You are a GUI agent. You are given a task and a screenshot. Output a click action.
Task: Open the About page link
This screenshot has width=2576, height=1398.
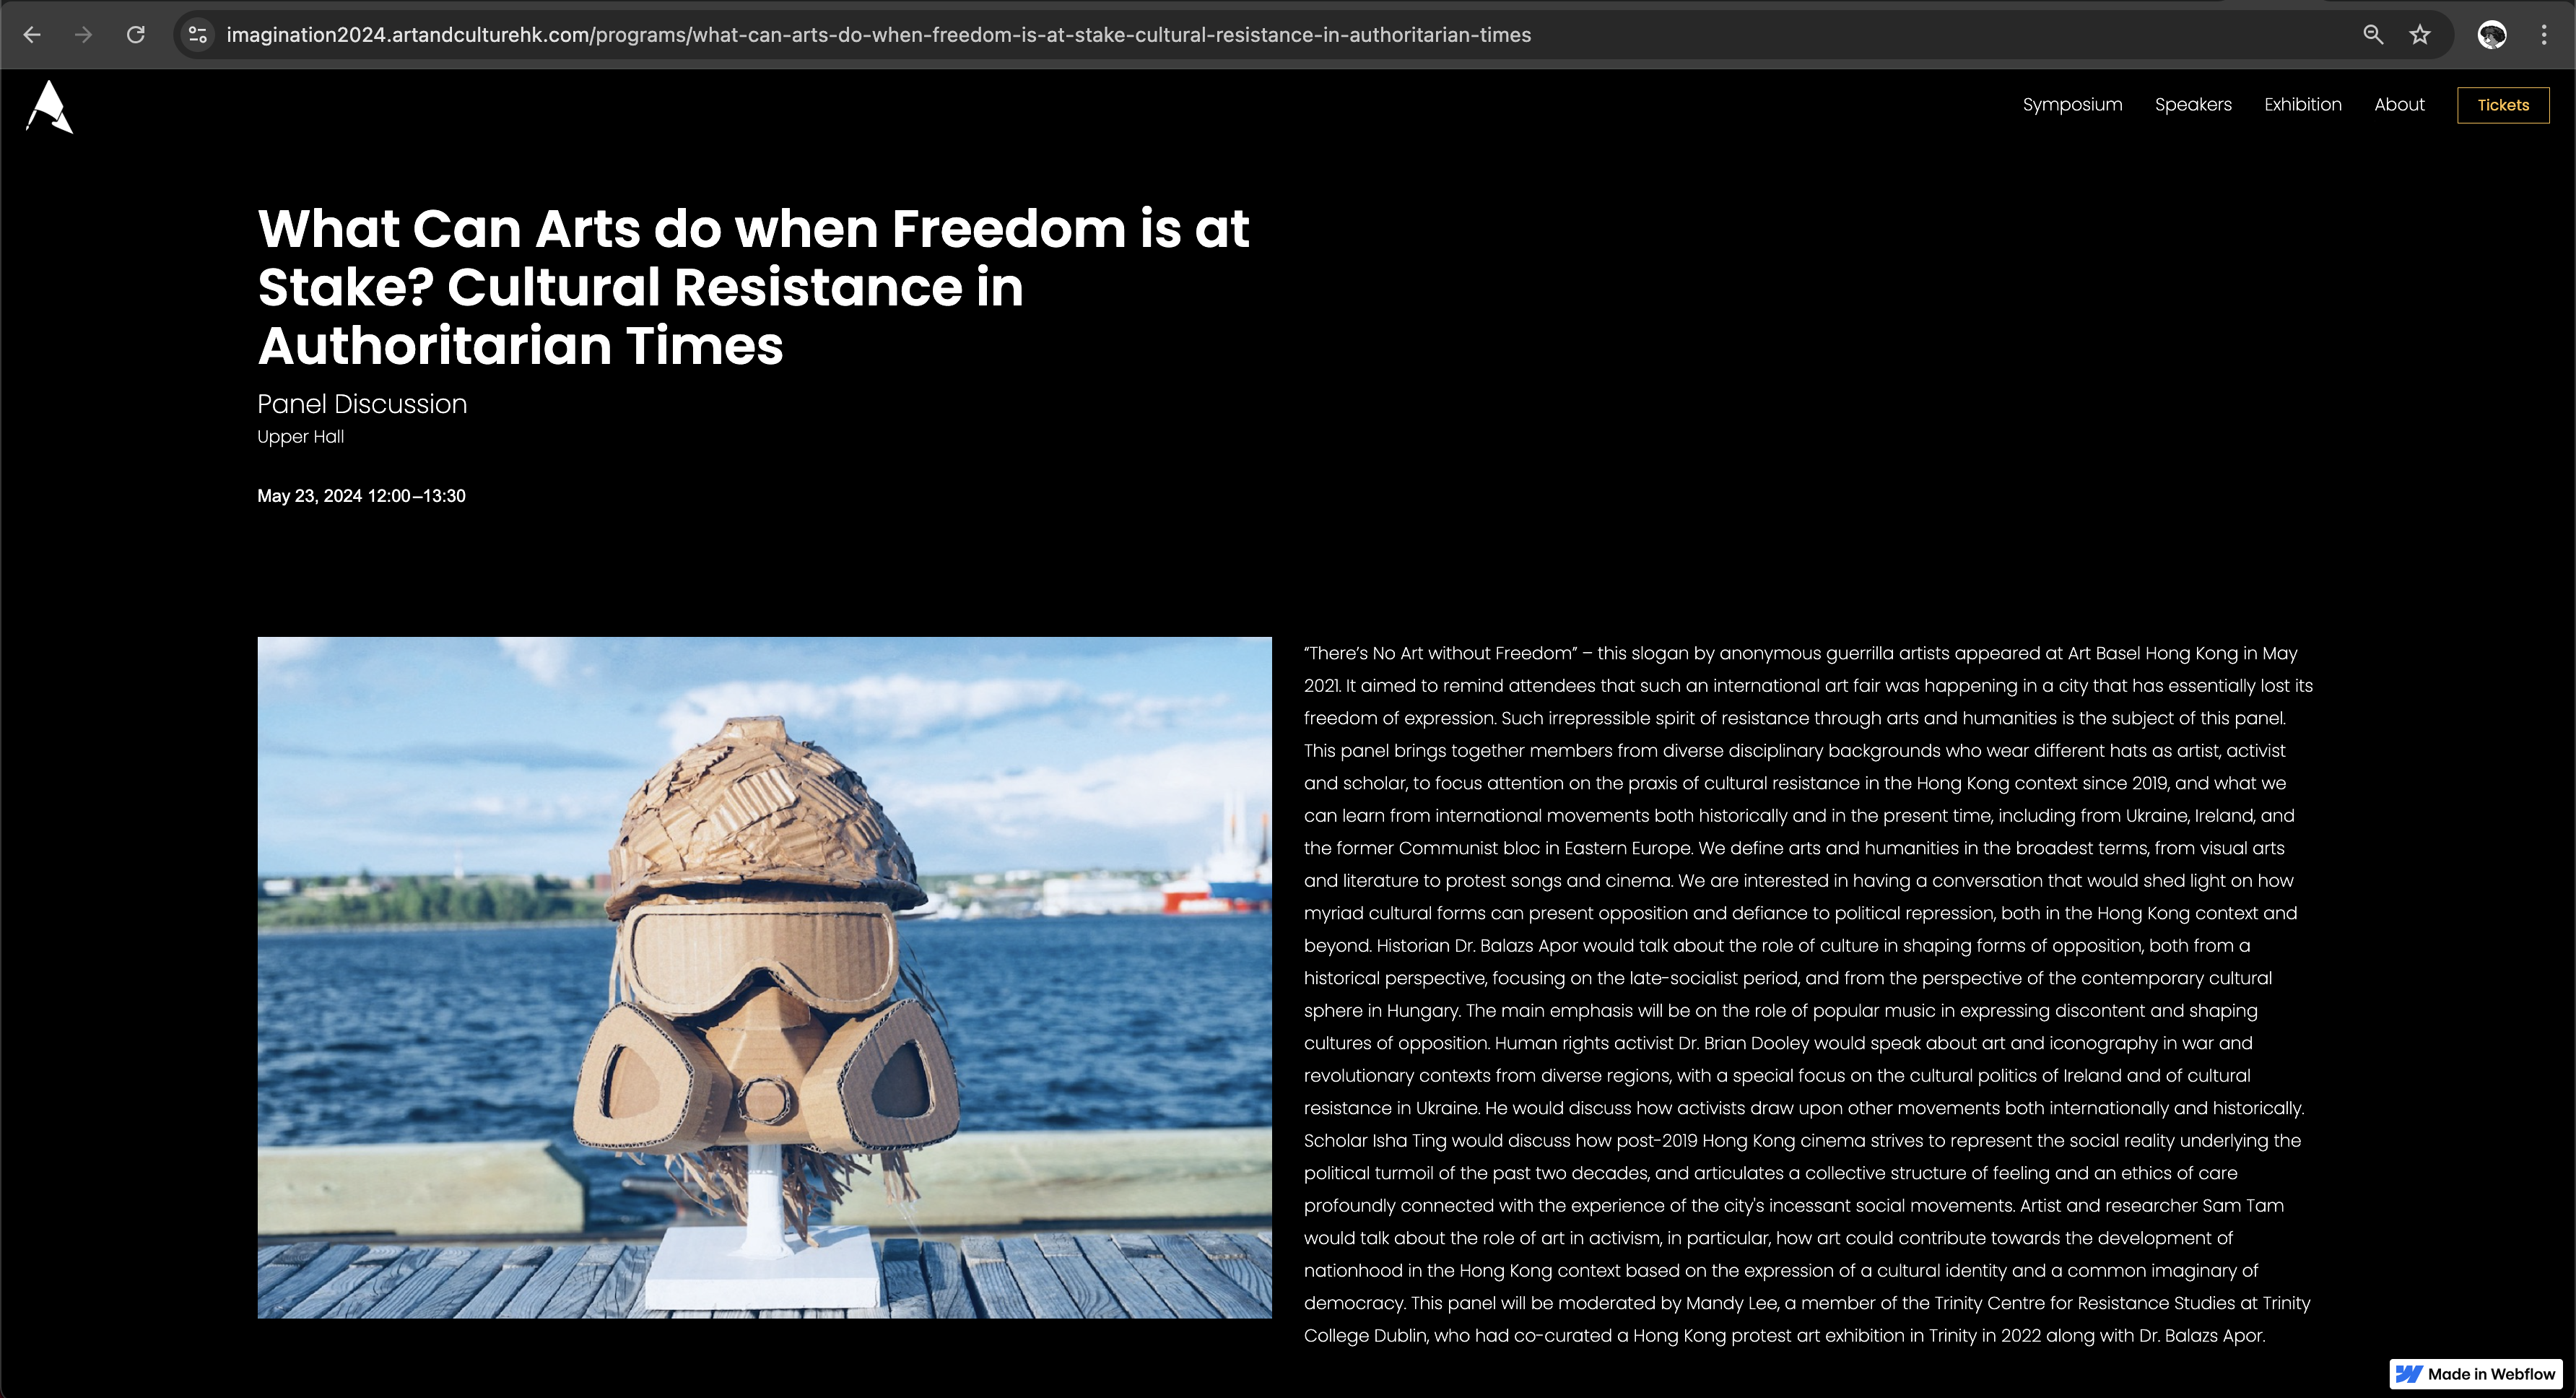(2398, 104)
